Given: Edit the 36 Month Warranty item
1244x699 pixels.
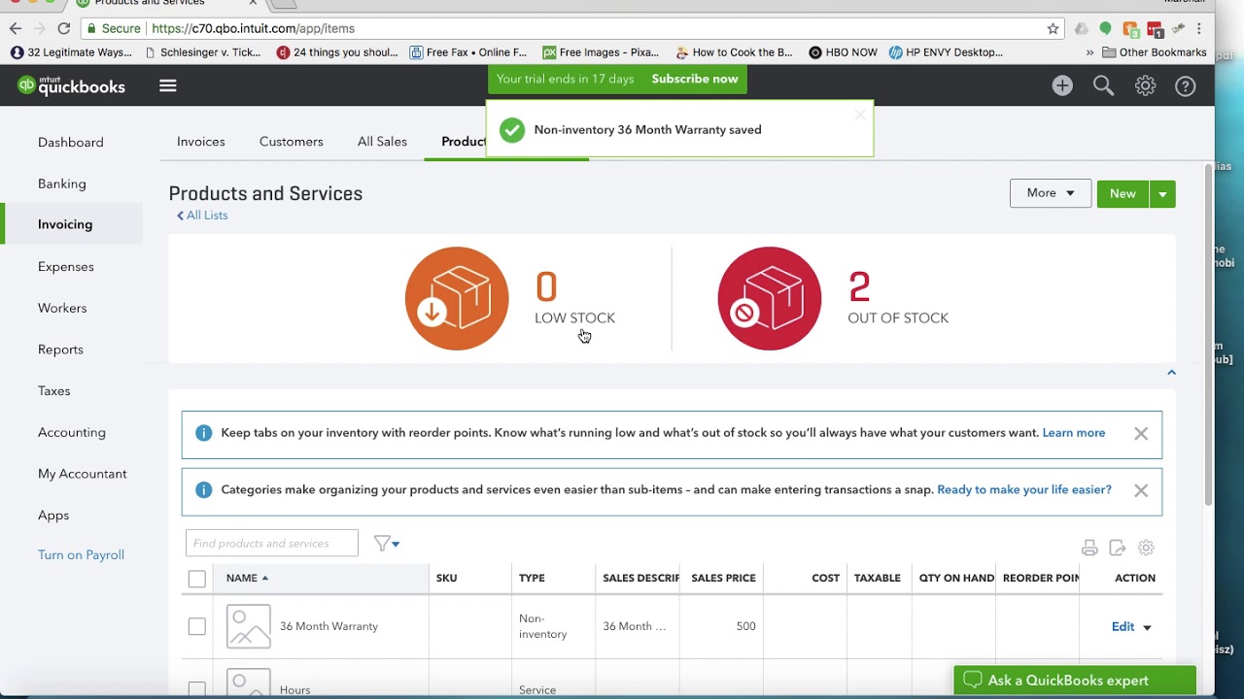Looking at the screenshot, I should 1123,626.
